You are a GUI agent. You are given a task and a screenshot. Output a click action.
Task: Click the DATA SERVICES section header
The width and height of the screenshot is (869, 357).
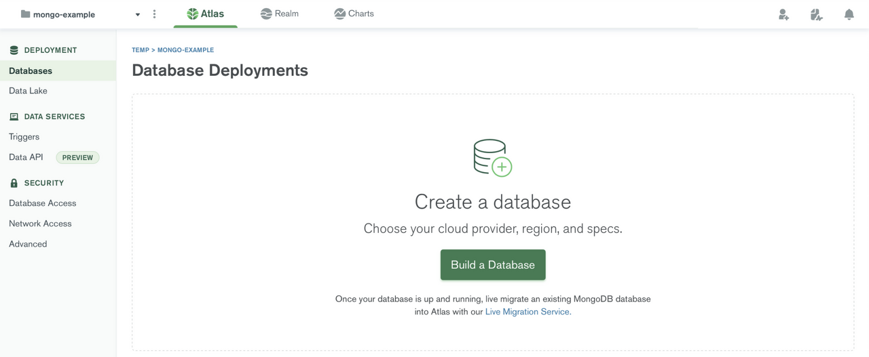coord(54,117)
